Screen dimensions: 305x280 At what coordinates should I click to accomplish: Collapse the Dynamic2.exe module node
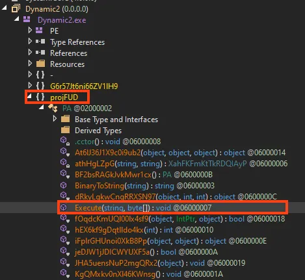point(17,19)
